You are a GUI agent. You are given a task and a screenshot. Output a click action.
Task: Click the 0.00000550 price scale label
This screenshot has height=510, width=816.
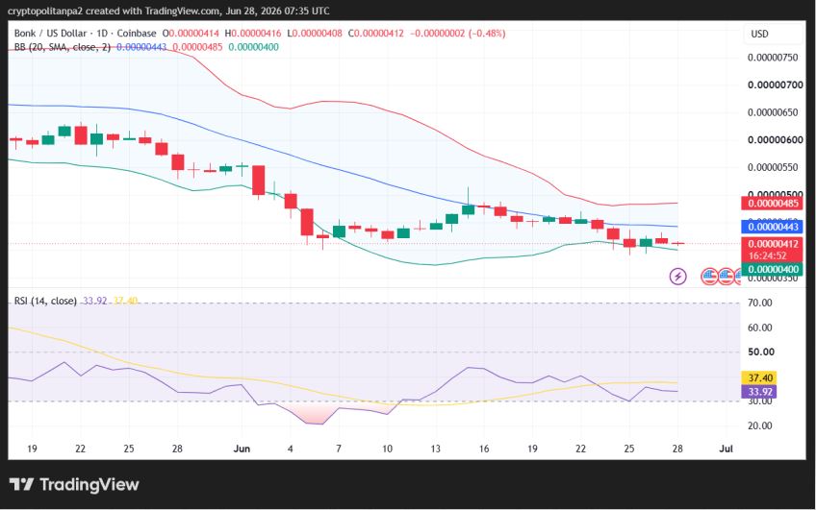click(x=773, y=168)
